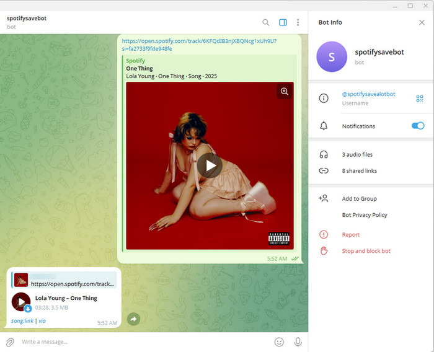Play the Lola Young – One Thing audio
This screenshot has width=434, height=352.
(21, 302)
